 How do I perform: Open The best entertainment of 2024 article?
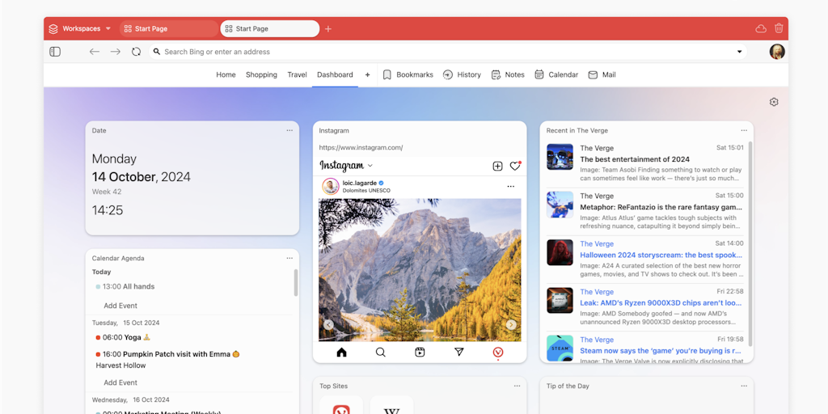635,159
